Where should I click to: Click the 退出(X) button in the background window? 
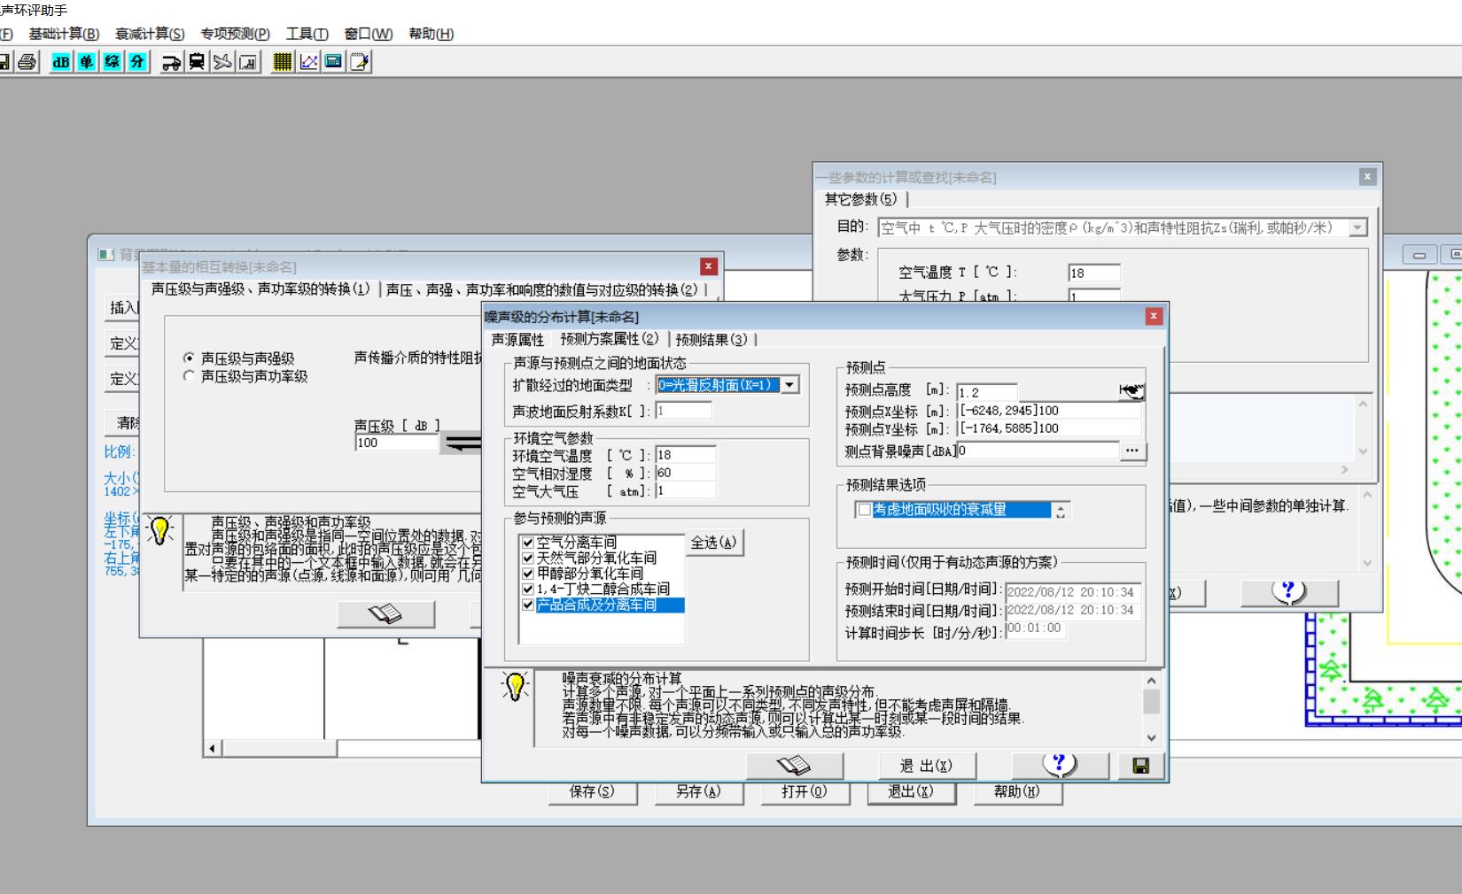coord(911,792)
